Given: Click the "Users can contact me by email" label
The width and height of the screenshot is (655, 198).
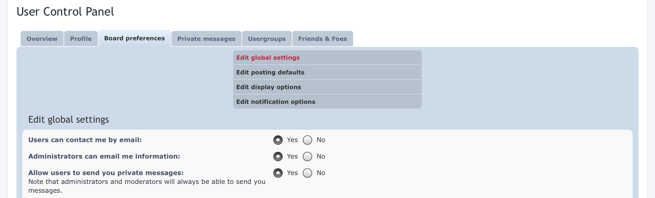Looking at the screenshot, I should pyautogui.click(x=85, y=140).
